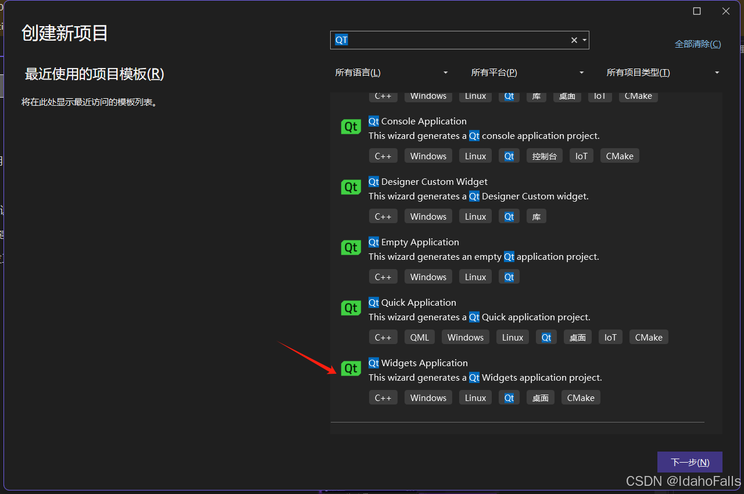This screenshot has height=494, width=744.
Task: Open the 所有语言 language filter dropdown
Action: [392, 73]
